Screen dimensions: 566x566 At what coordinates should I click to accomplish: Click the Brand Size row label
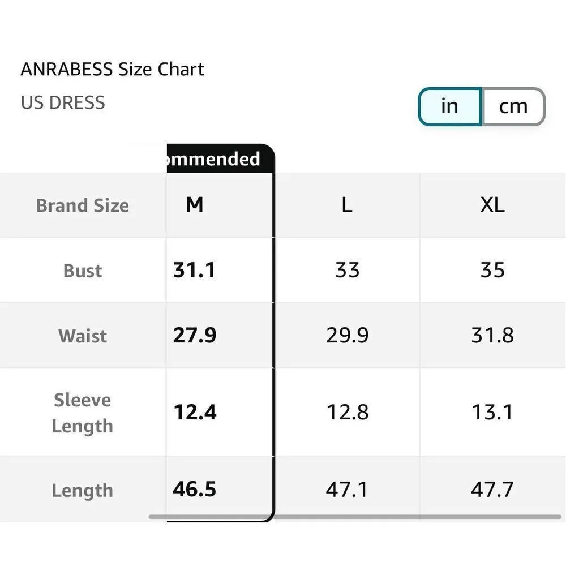point(83,205)
